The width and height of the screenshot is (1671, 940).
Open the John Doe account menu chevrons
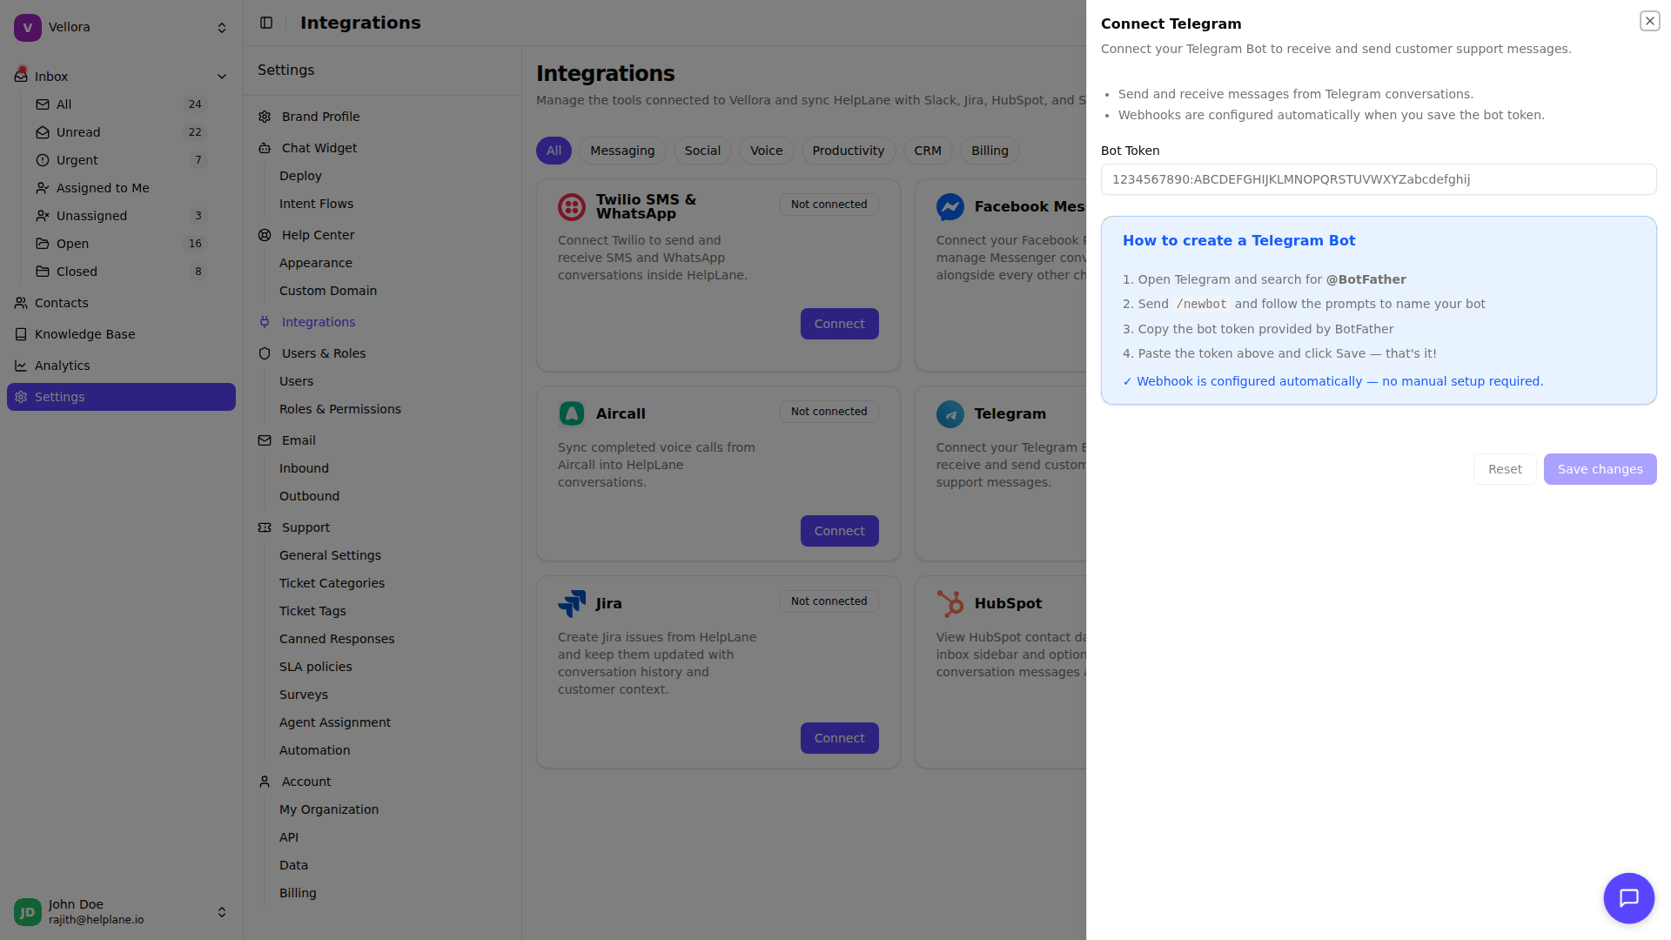pos(222,912)
